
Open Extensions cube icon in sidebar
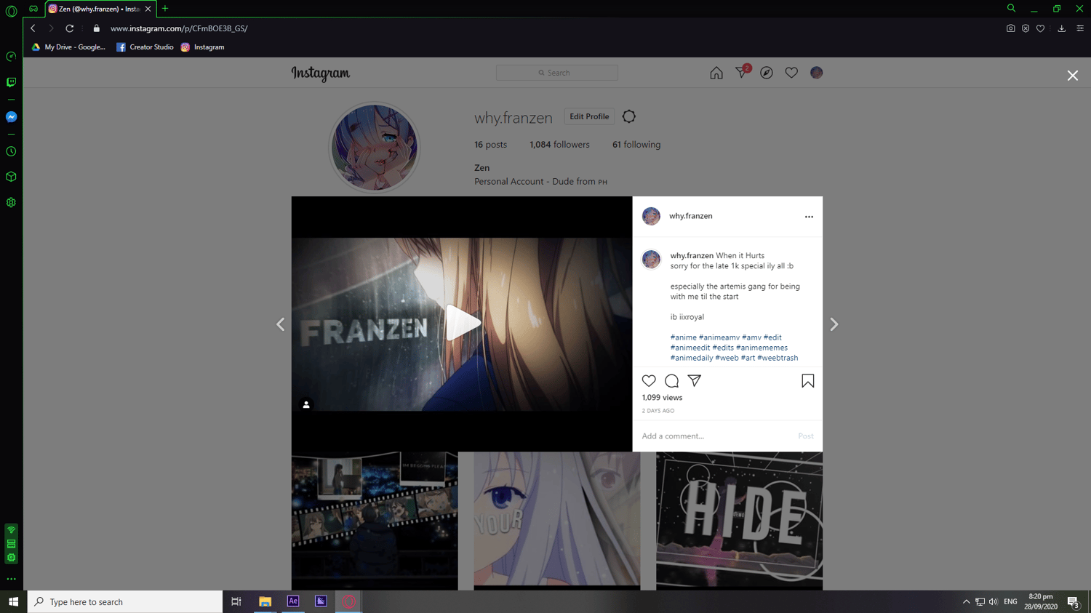coord(11,177)
